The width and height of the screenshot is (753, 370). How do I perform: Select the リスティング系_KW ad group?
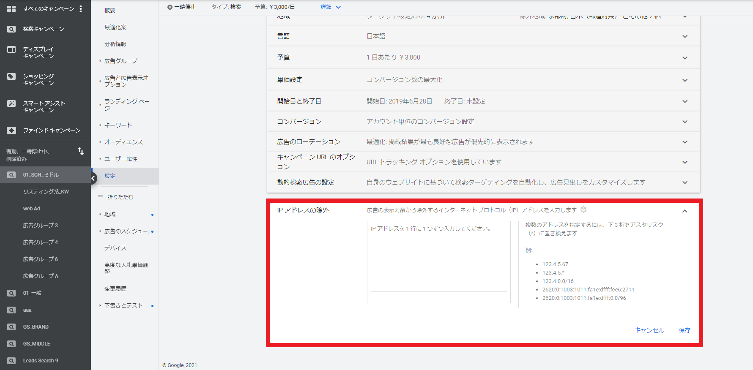(x=46, y=192)
